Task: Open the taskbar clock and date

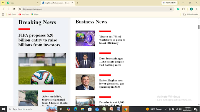Action: coord(187,109)
